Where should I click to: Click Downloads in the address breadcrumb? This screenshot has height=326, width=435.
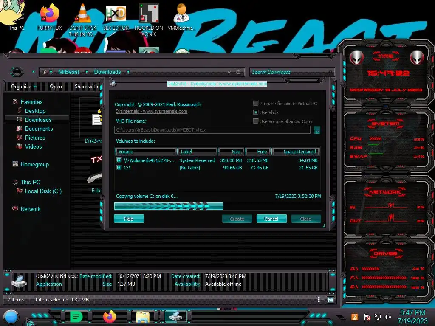click(107, 72)
